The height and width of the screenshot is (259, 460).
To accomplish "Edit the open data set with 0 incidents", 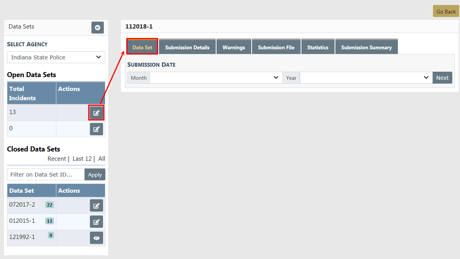I will click(x=96, y=129).
